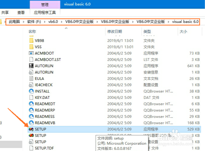Viewport: 205px width, 151px height.
Task: Select the ACMBOOT.LST file icon
Action: click(31, 59)
